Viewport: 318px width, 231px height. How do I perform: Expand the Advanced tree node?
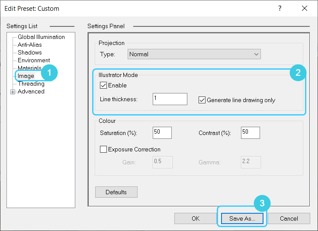click(x=13, y=92)
